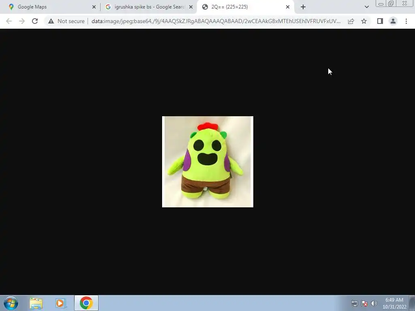Focus the data:image URL address bar
Image resolution: width=415 pixels, height=311 pixels.
[x=216, y=21]
